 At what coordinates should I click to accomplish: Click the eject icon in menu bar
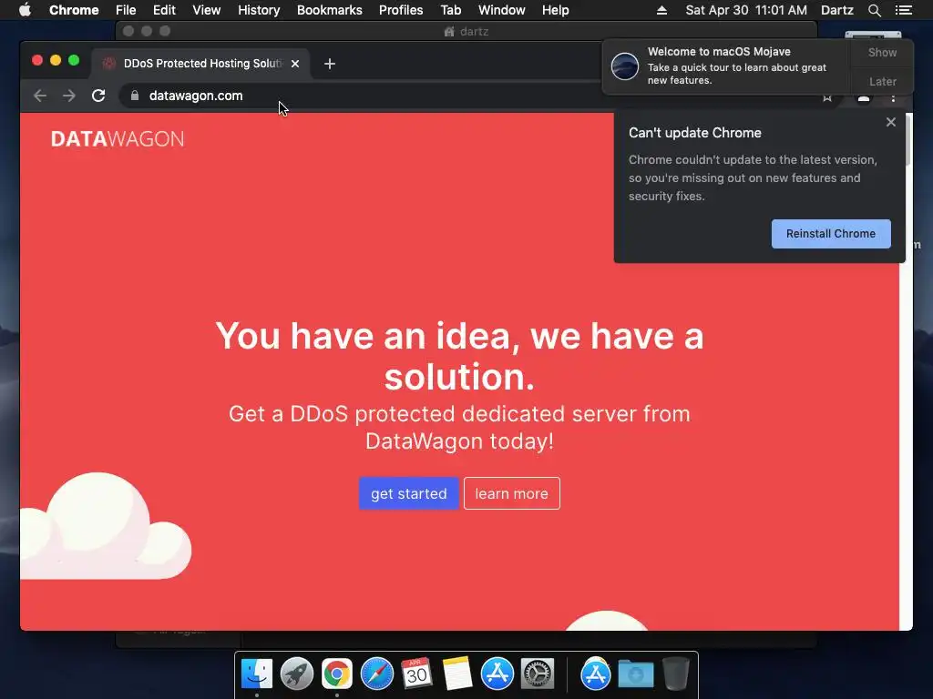(x=661, y=10)
